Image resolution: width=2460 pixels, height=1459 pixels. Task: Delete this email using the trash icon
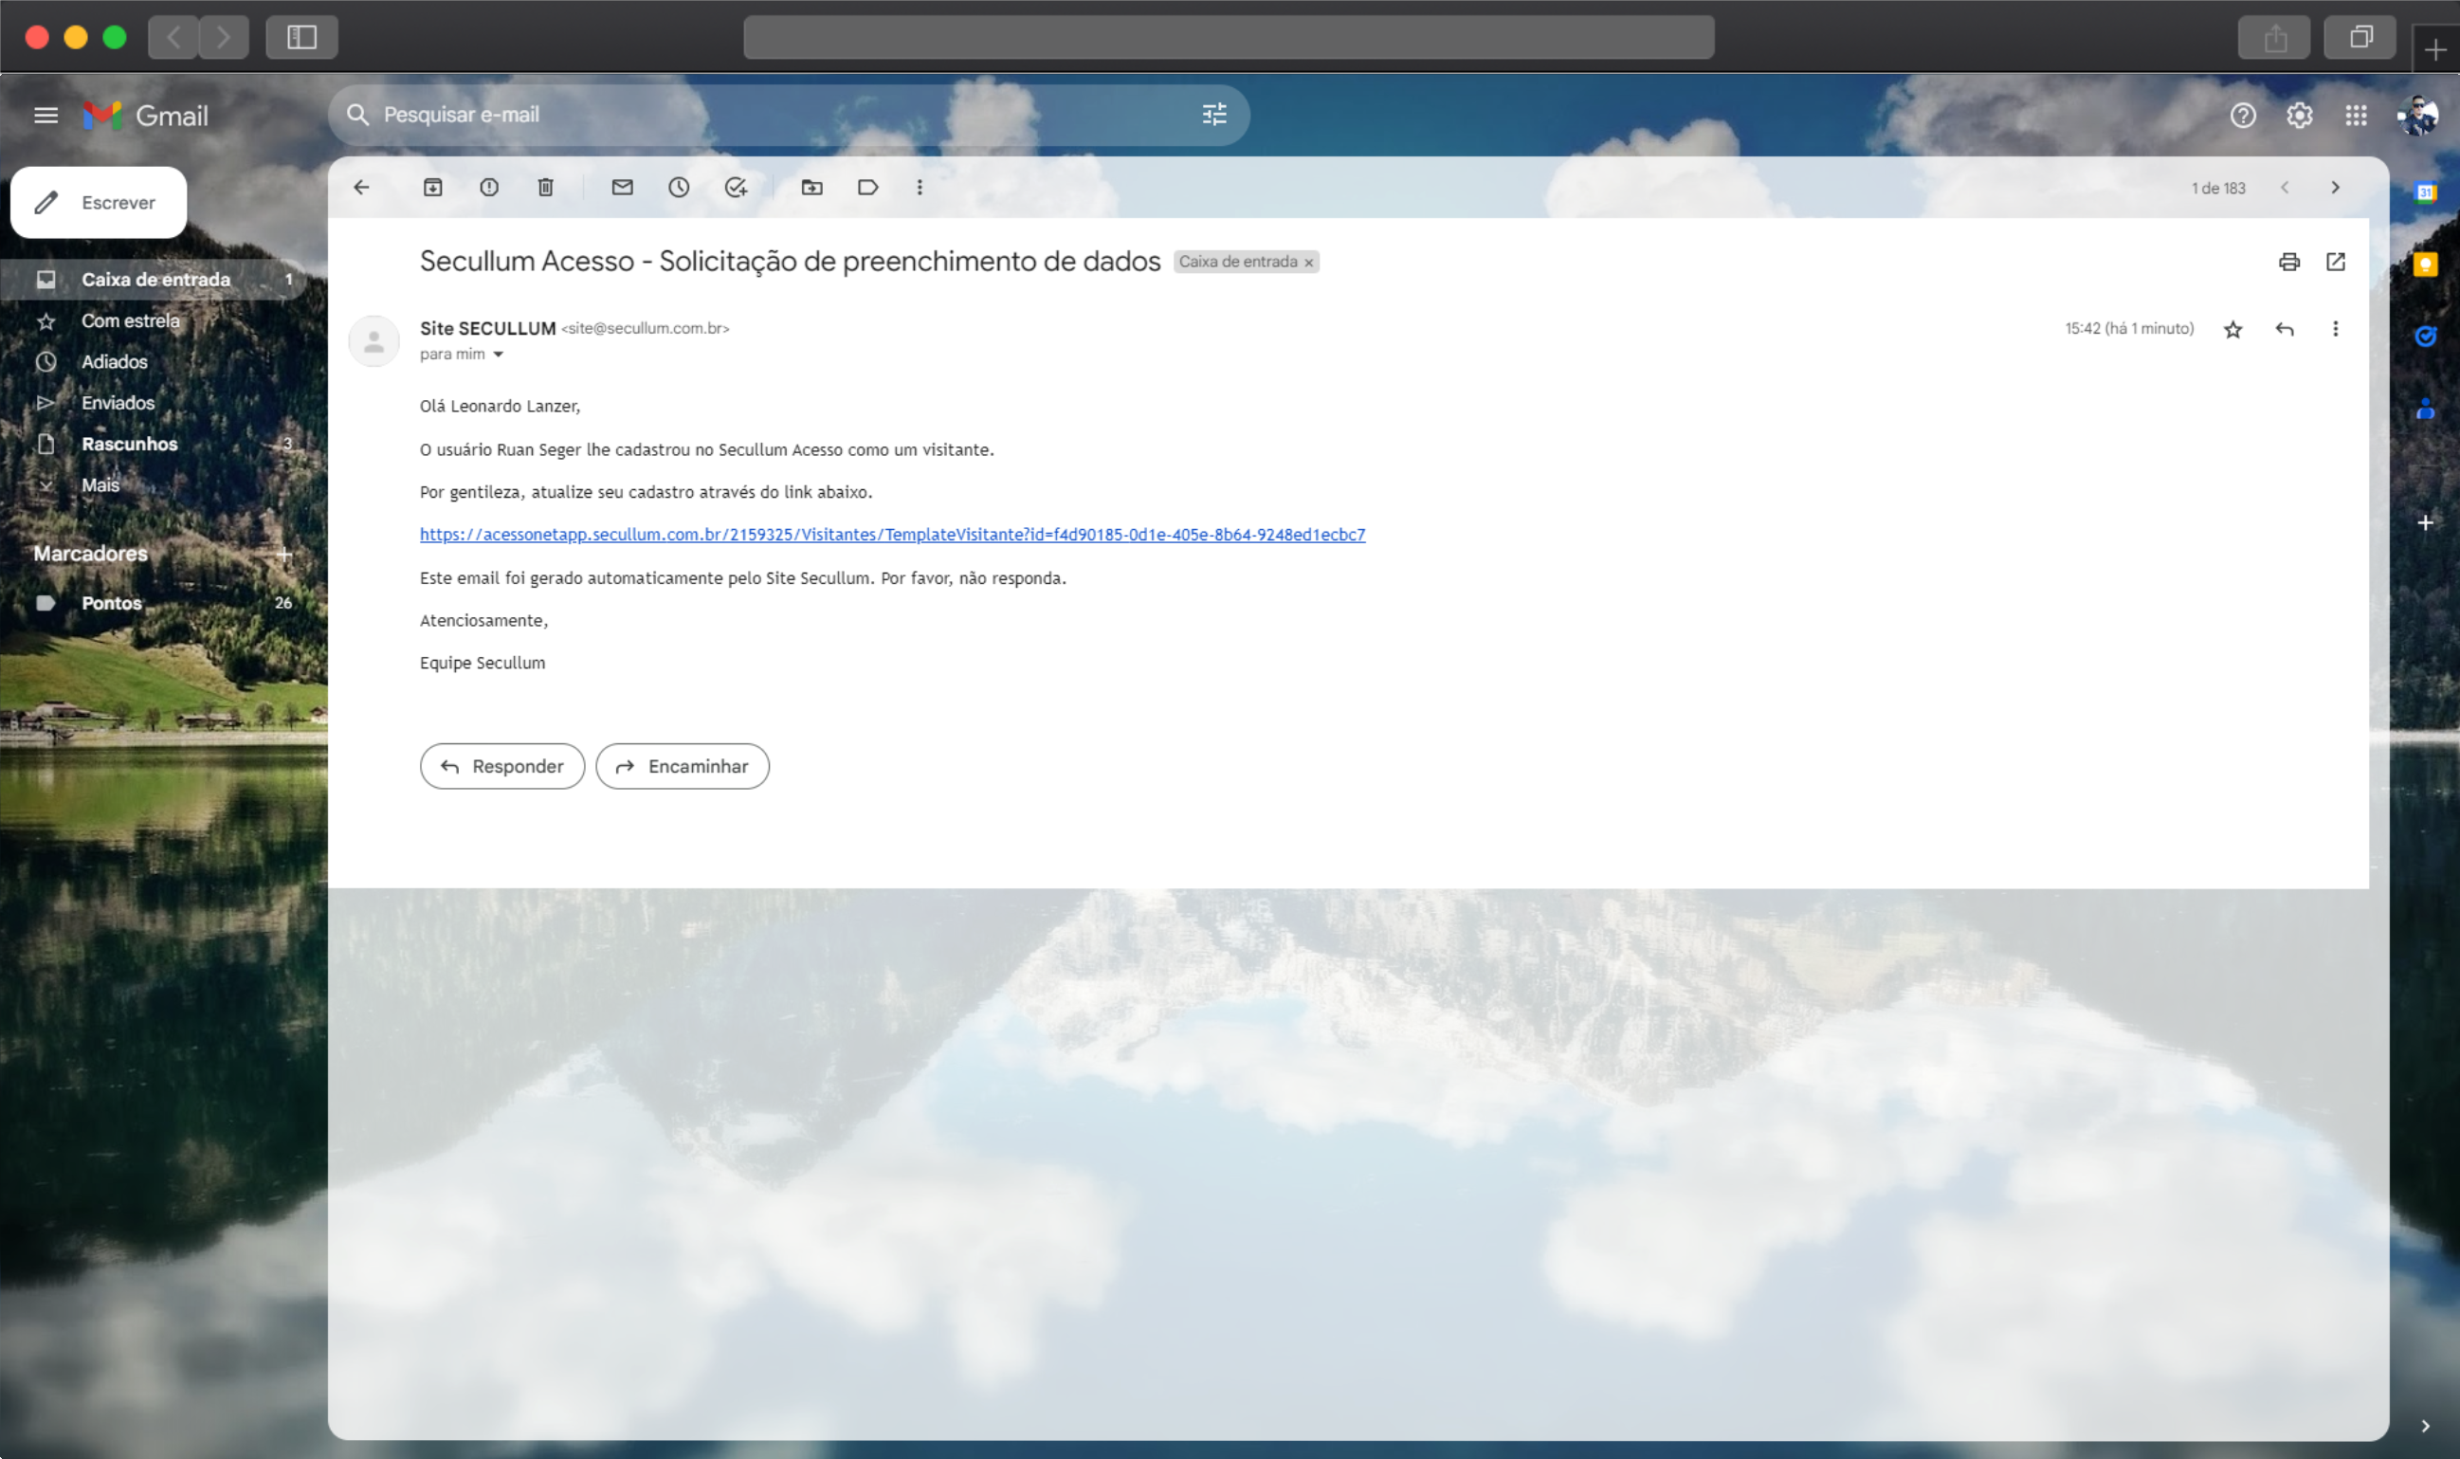(545, 187)
